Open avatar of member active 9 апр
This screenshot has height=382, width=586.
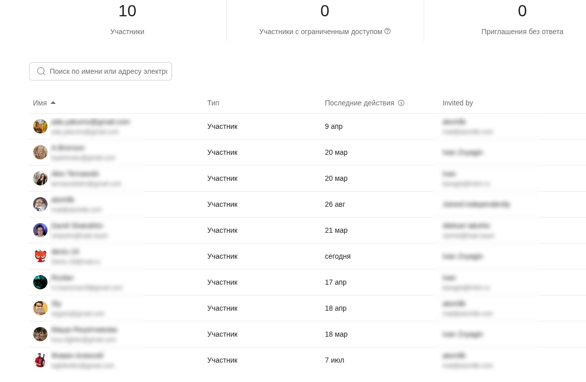40,126
